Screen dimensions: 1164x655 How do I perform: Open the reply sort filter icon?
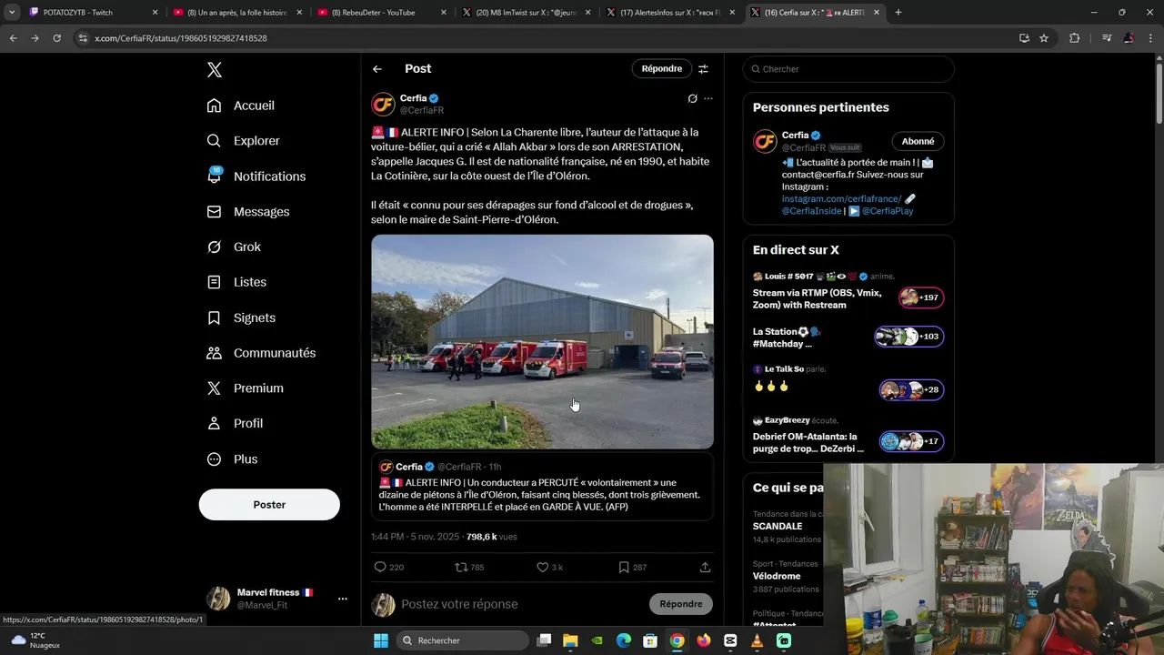(x=703, y=69)
